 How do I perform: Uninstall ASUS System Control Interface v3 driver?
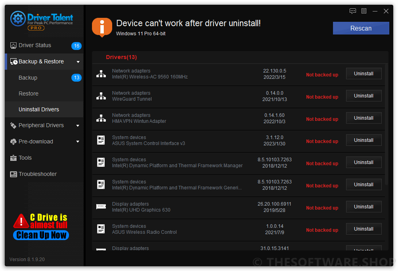click(x=364, y=140)
